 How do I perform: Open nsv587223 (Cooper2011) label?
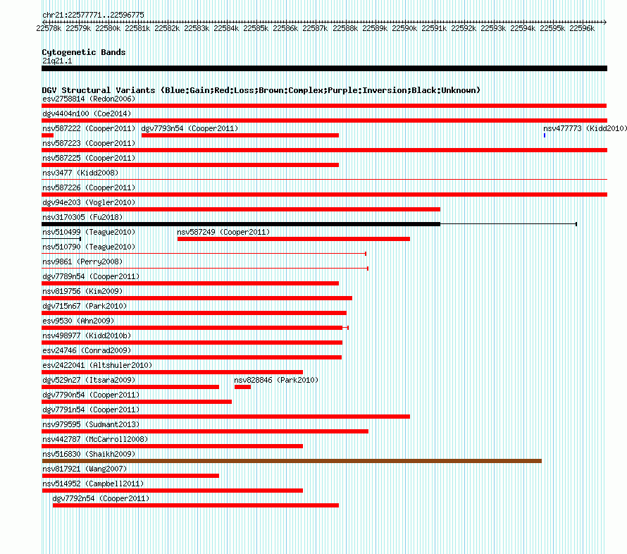click(89, 143)
